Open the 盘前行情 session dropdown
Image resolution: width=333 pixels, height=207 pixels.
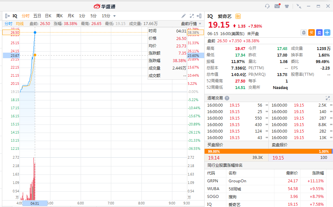click(191, 24)
